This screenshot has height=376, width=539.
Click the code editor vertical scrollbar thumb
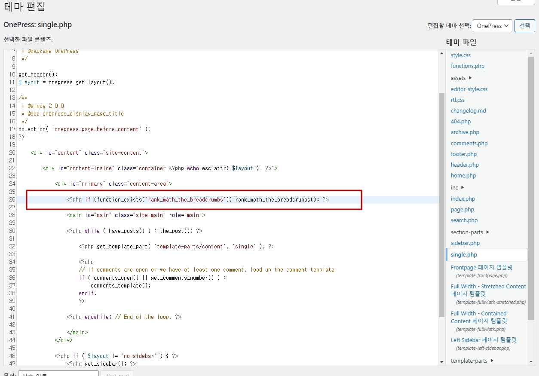coord(441,204)
